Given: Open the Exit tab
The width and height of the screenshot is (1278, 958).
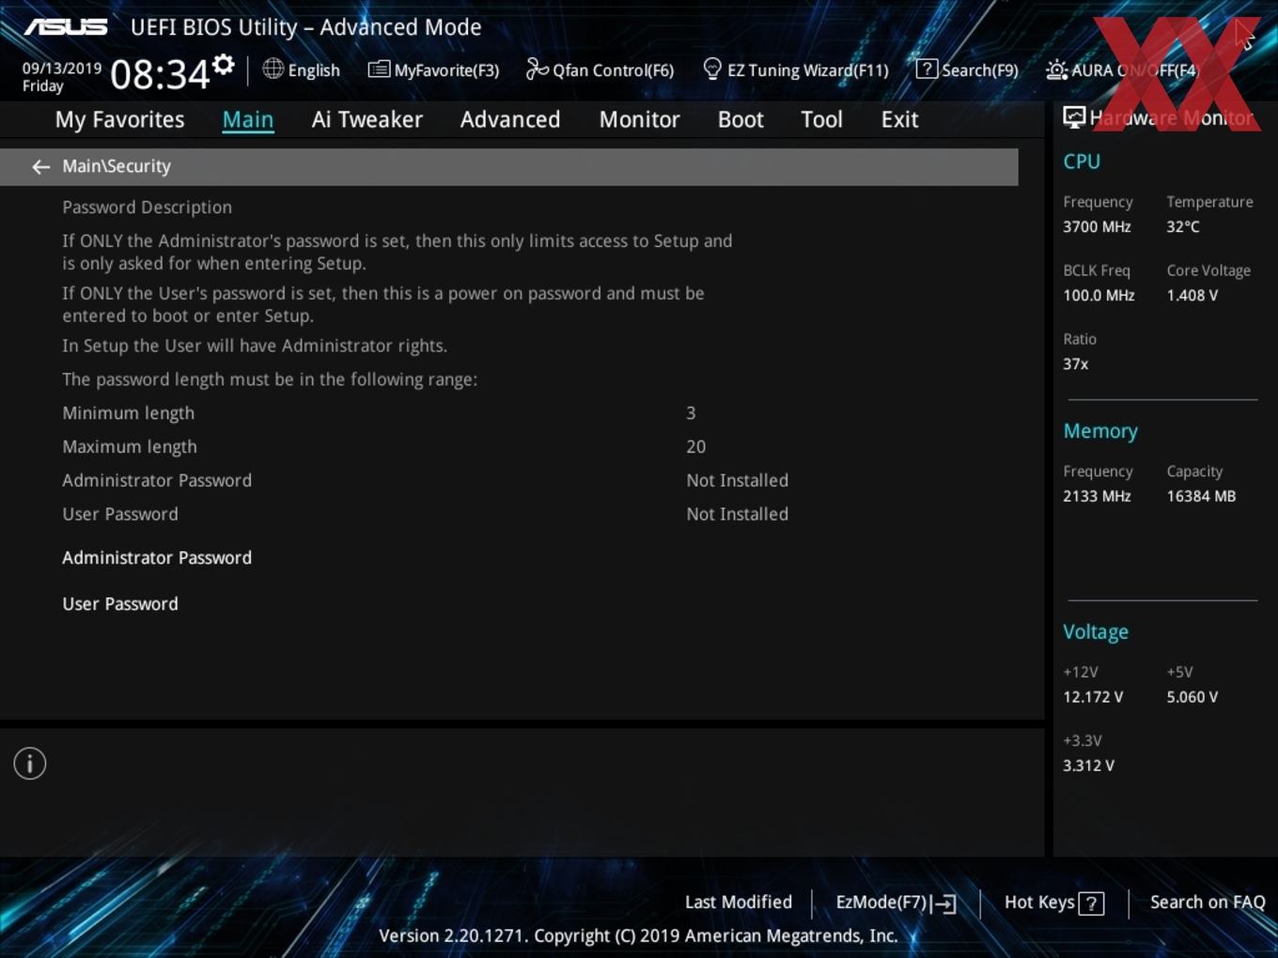Looking at the screenshot, I should [899, 119].
